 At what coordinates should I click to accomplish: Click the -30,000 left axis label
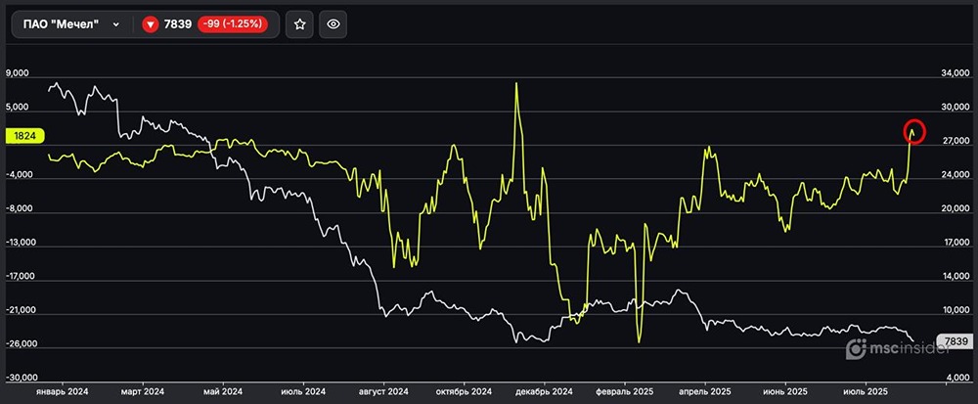[x=22, y=378]
